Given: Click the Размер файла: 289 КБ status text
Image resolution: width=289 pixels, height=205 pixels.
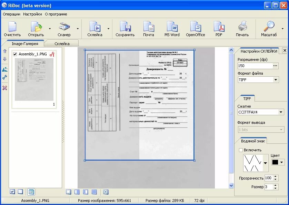Looking at the screenshot, I should (x=165, y=201).
